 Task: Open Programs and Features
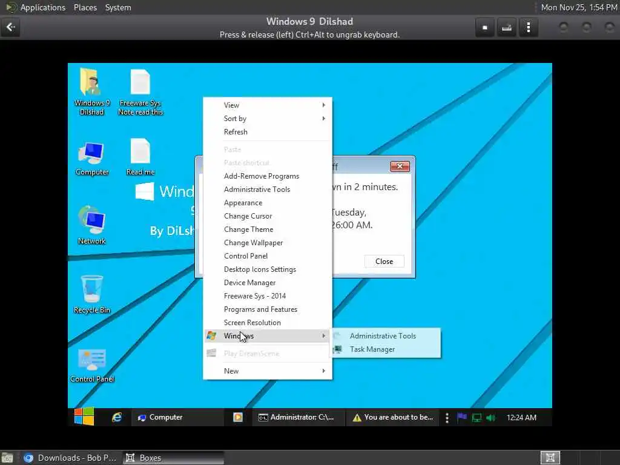click(x=268, y=309)
